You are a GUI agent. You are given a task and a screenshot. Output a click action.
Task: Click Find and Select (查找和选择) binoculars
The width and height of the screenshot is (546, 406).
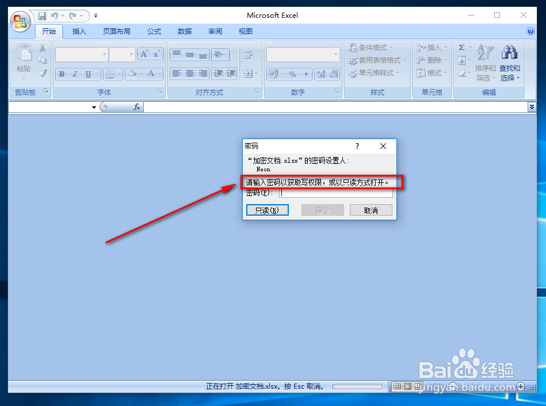(509, 63)
